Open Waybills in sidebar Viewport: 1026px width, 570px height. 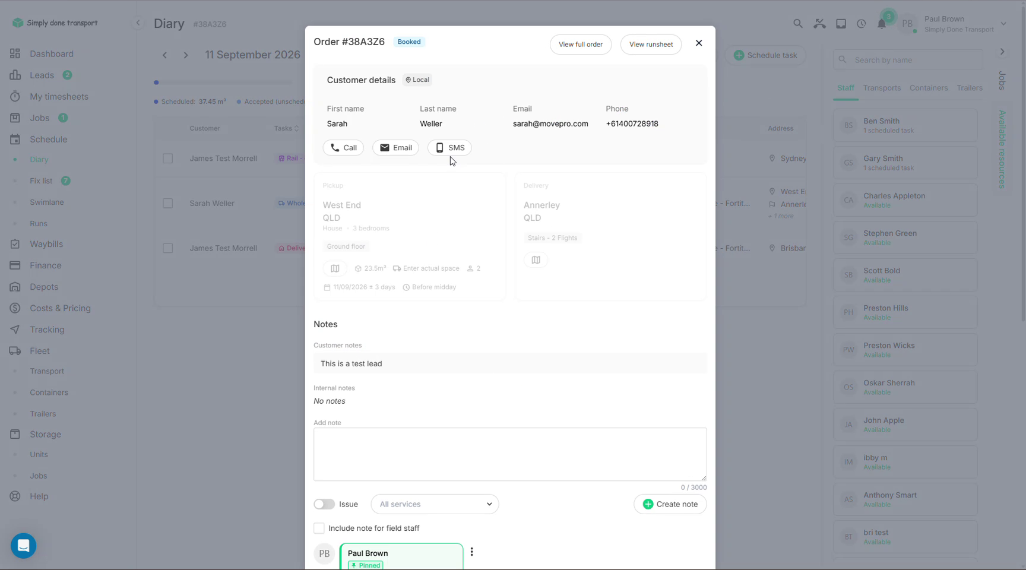46,244
